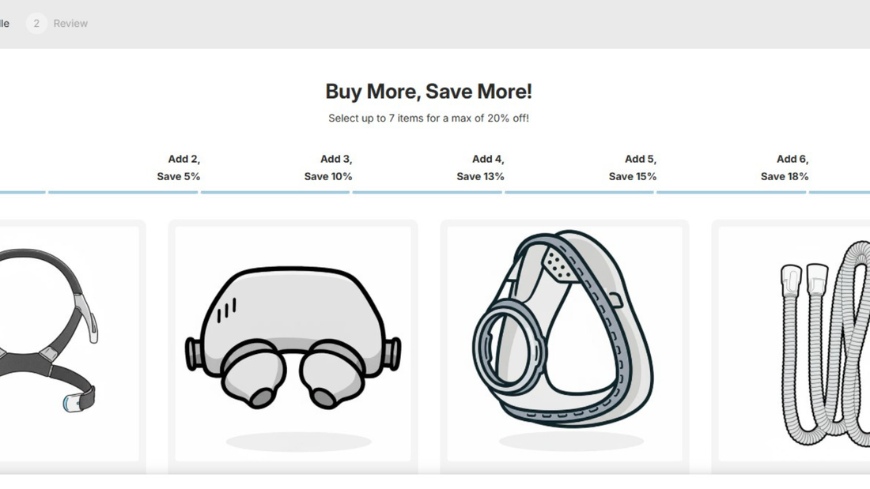Click the 'Select up to 7 items' subtitle
The image size is (870, 489).
[429, 118]
